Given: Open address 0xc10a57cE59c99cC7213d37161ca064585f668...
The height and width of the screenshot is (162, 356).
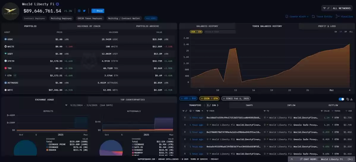Looking at the screenshot, I should click(234, 118).
